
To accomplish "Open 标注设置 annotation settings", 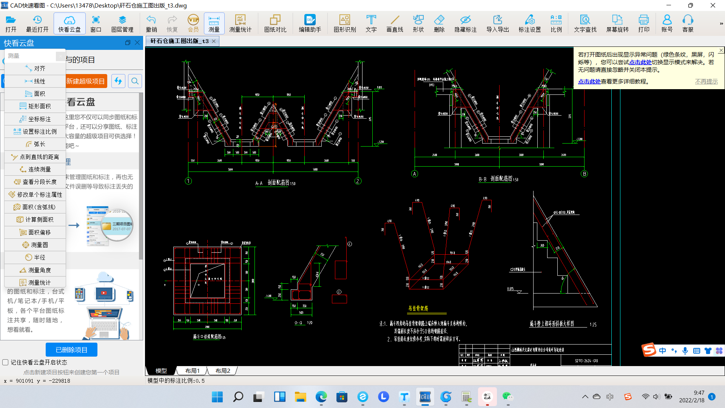I will (x=530, y=23).
